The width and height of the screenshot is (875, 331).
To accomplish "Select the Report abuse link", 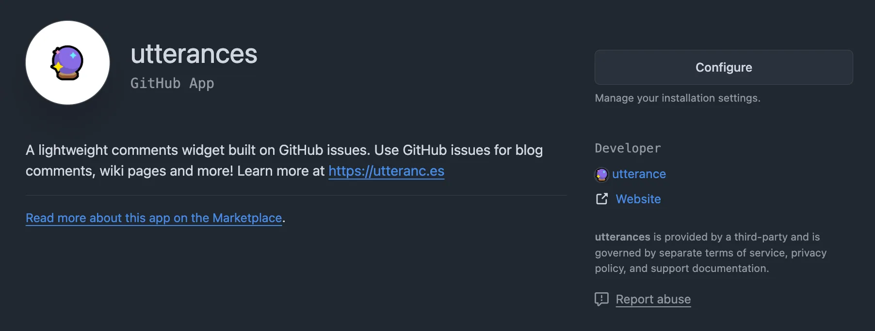I will [653, 299].
